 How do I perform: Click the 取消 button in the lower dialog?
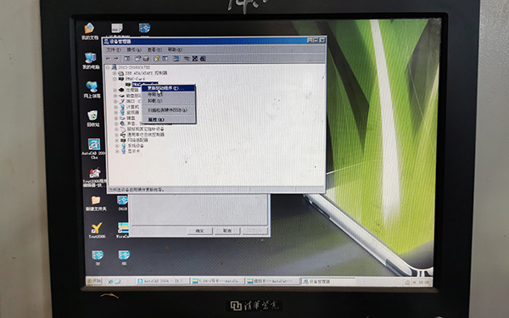pyautogui.click(x=227, y=231)
